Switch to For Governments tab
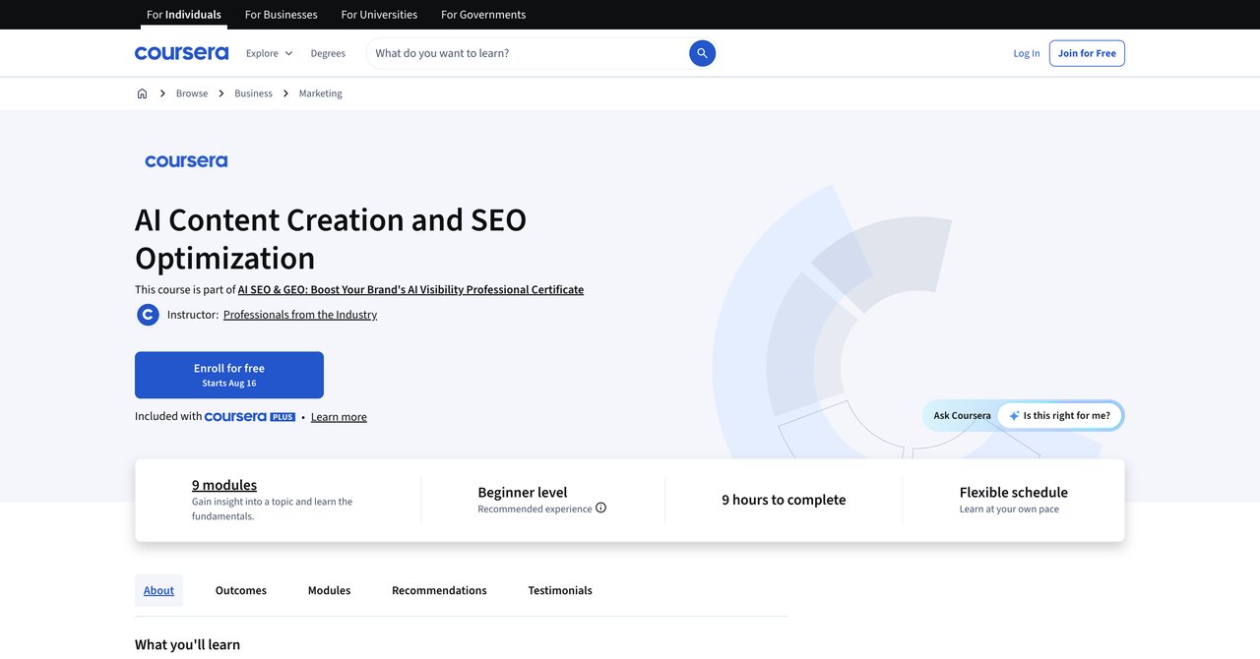The width and height of the screenshot is (1260, 659). click(x=483, y=15)
